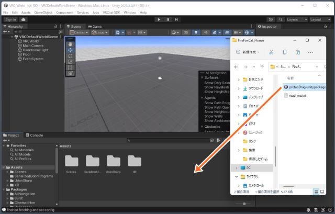Toggle scene audio icon
This screenshot has width=335, height=214.
(x=206, y=32)
